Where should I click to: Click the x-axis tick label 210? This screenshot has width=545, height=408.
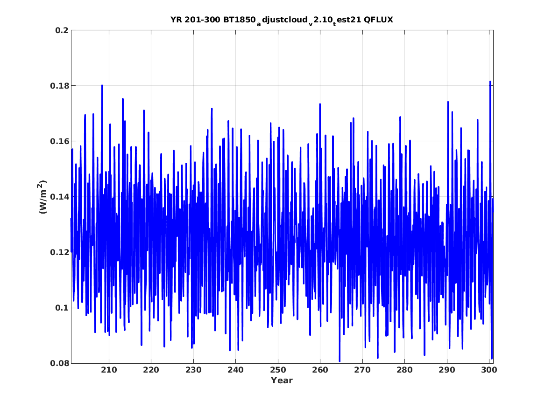(x=109, y=370)
